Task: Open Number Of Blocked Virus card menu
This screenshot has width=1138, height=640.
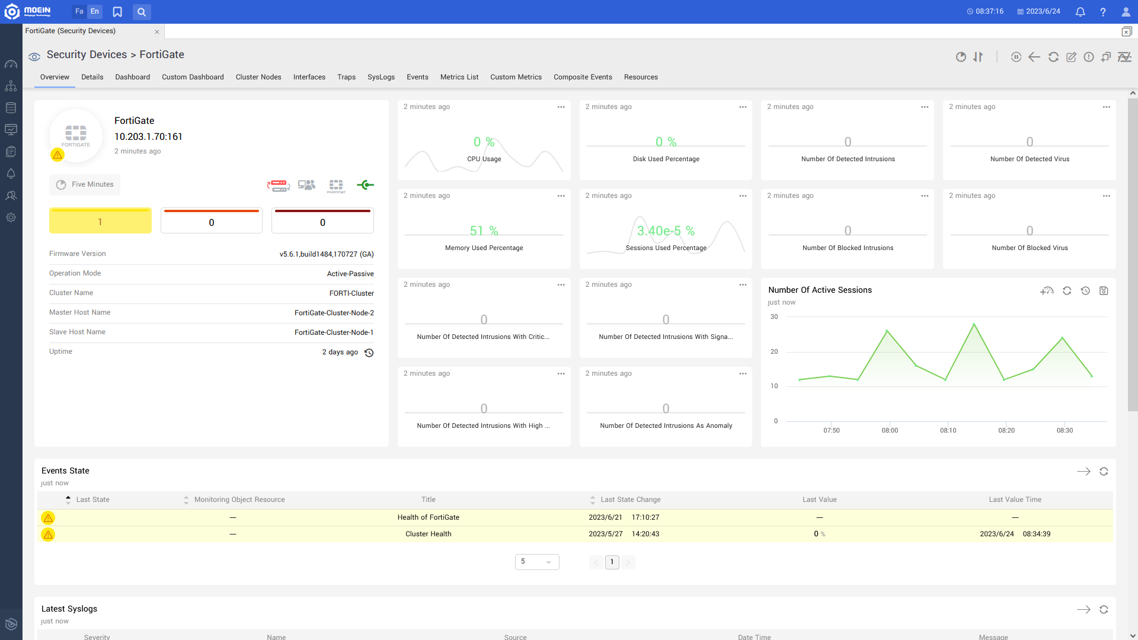Action: (1107, 196)
